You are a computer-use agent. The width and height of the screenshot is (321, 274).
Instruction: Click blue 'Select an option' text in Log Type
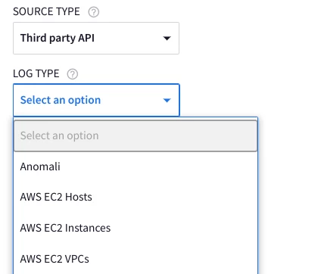click(x=61, y=100)
